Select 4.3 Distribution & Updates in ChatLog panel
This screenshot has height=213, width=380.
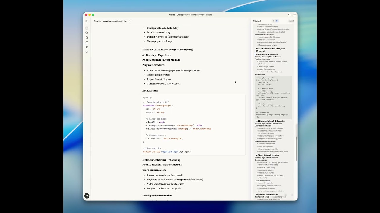(267, 155)
